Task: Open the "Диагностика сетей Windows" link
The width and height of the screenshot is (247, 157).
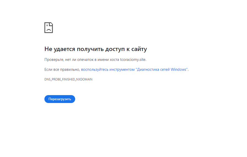Action: 134,70
